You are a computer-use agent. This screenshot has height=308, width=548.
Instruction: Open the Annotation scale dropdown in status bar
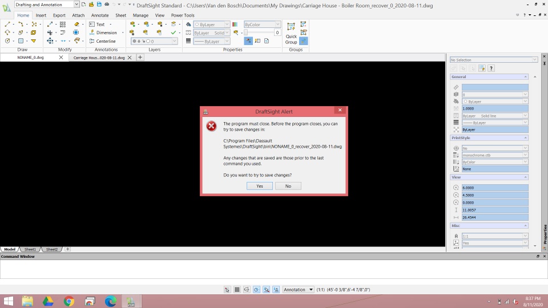click(298, 290)
